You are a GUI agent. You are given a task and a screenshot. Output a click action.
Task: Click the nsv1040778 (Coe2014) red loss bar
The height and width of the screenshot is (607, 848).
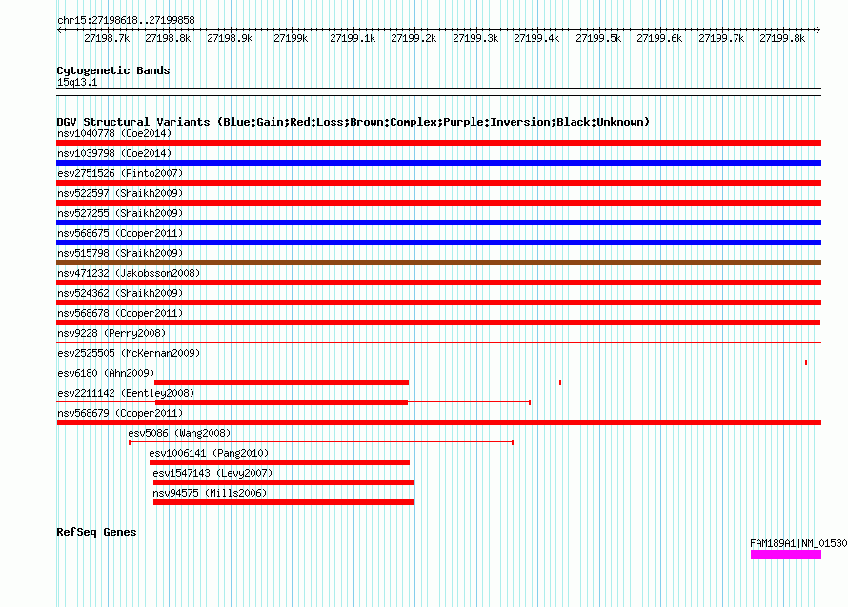click(x=438, y=143)
